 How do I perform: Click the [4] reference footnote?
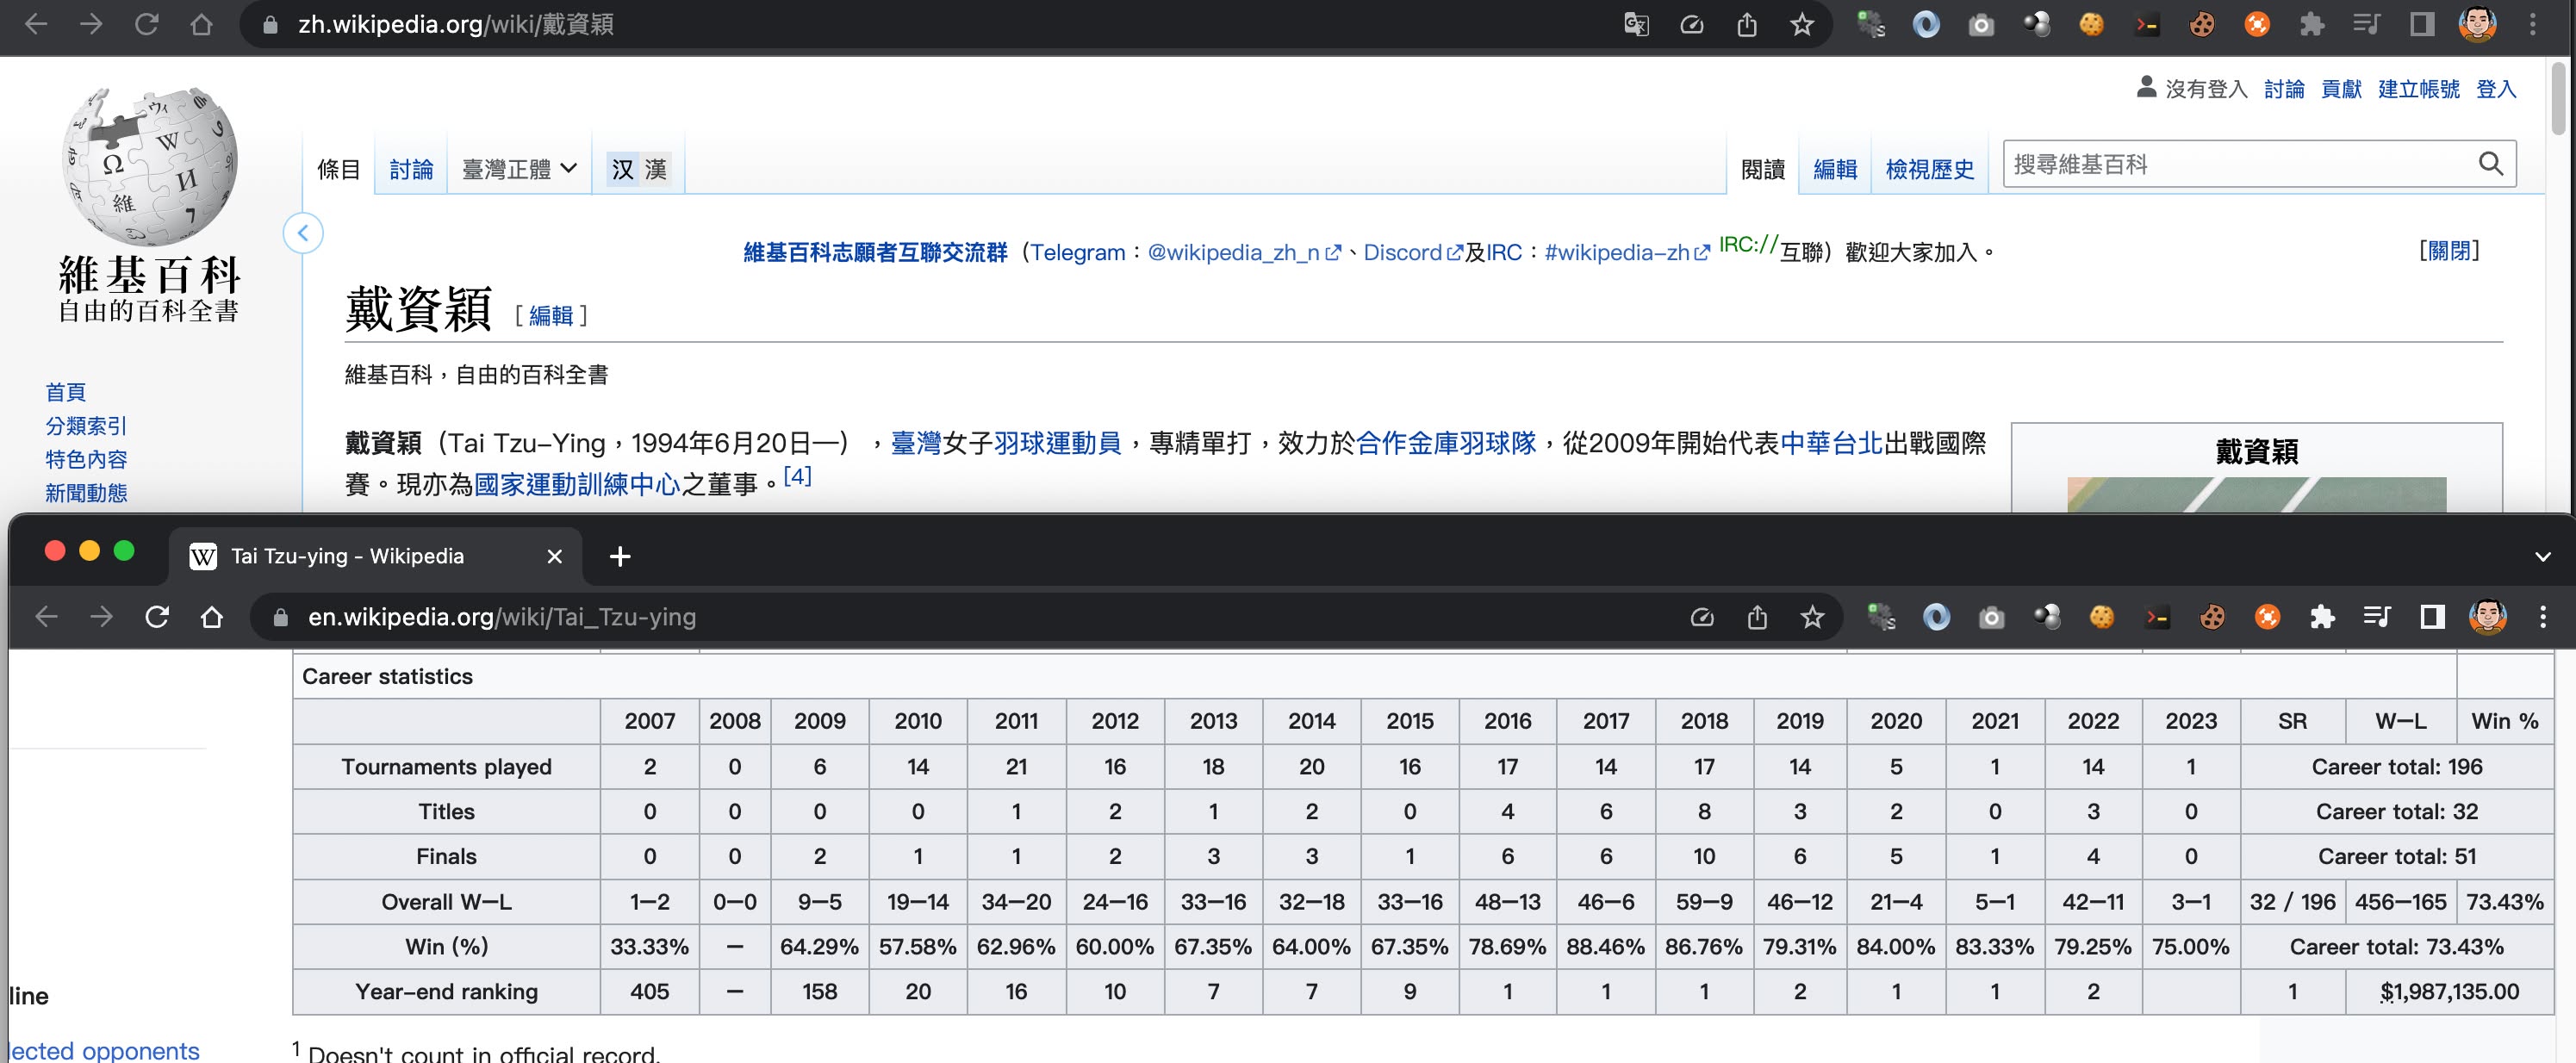tap(797, 476)
